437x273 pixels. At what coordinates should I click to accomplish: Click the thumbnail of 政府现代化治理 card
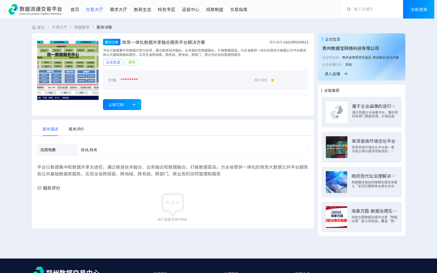coord(336,182)
